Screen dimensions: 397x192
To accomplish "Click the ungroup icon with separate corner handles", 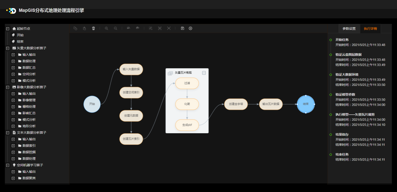I will pos(169,28).
